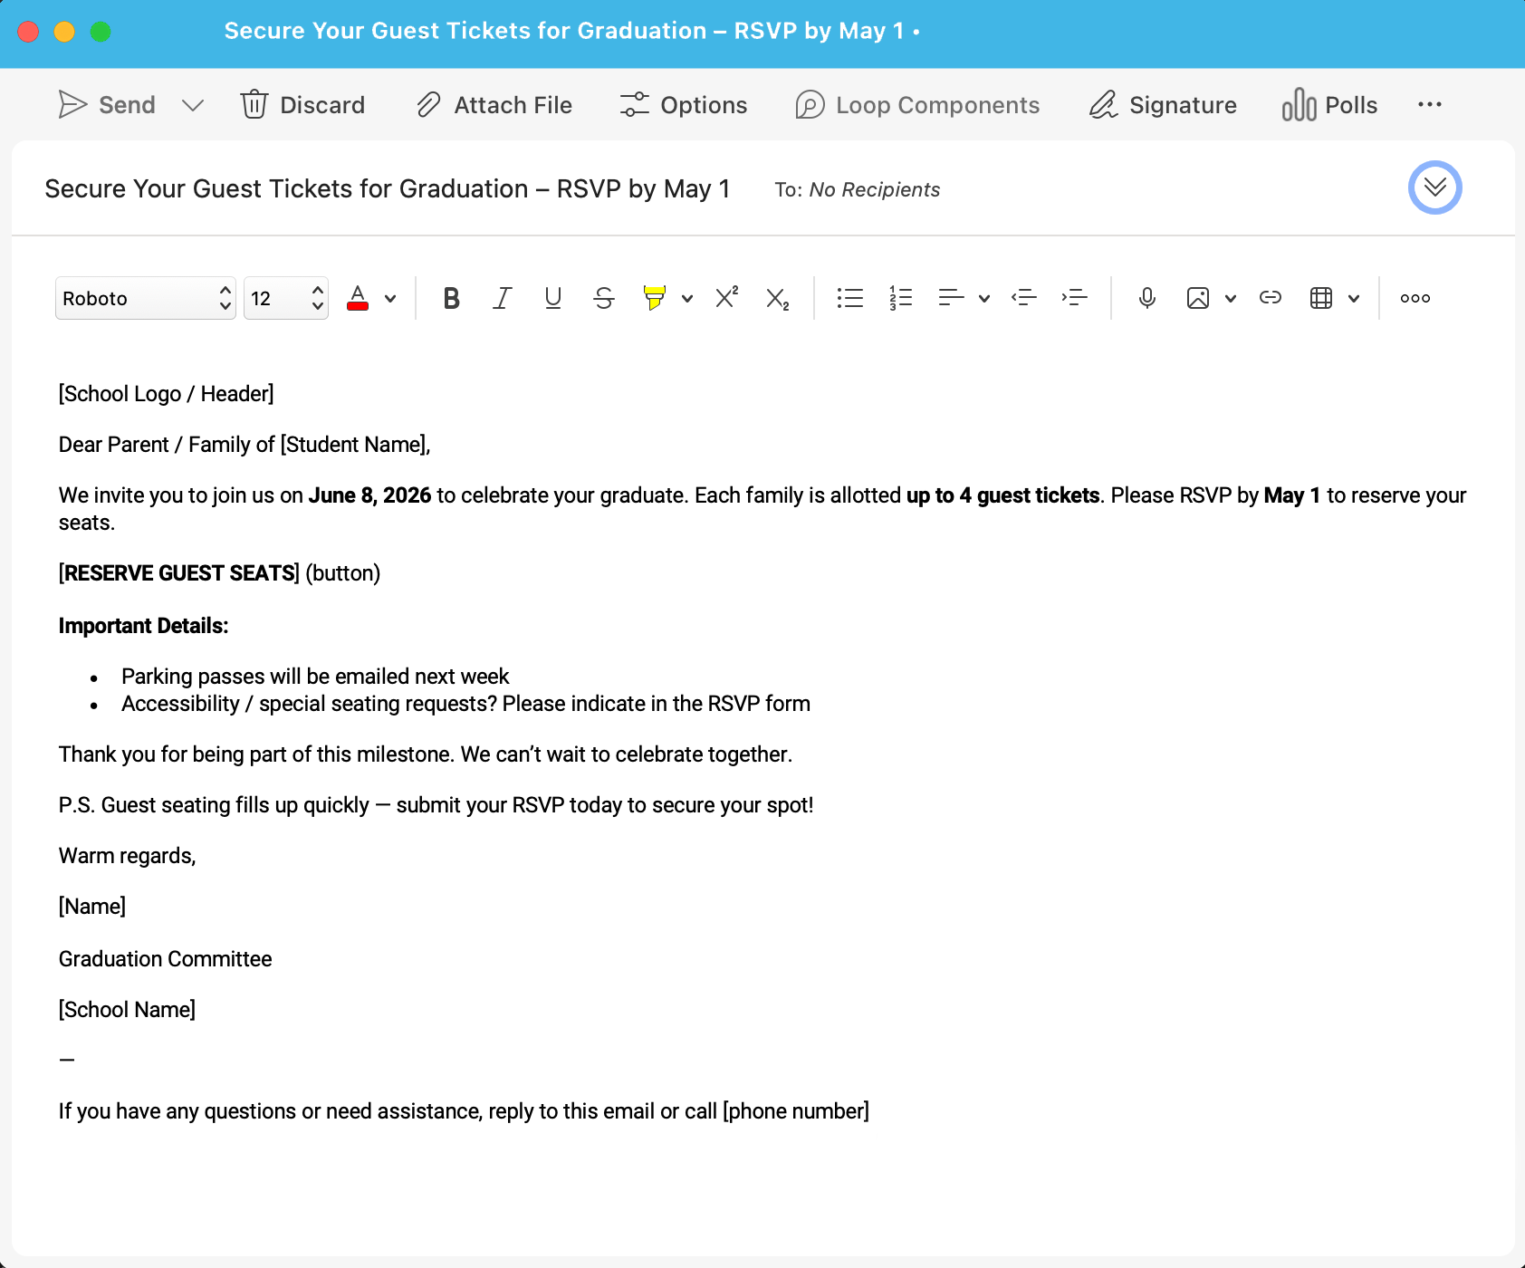Expand the message header fields chevron
1525x1268 pixels.
click(1435, 187)
